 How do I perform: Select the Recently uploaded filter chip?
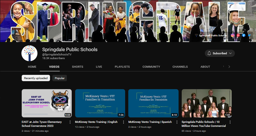click(36, 78)
